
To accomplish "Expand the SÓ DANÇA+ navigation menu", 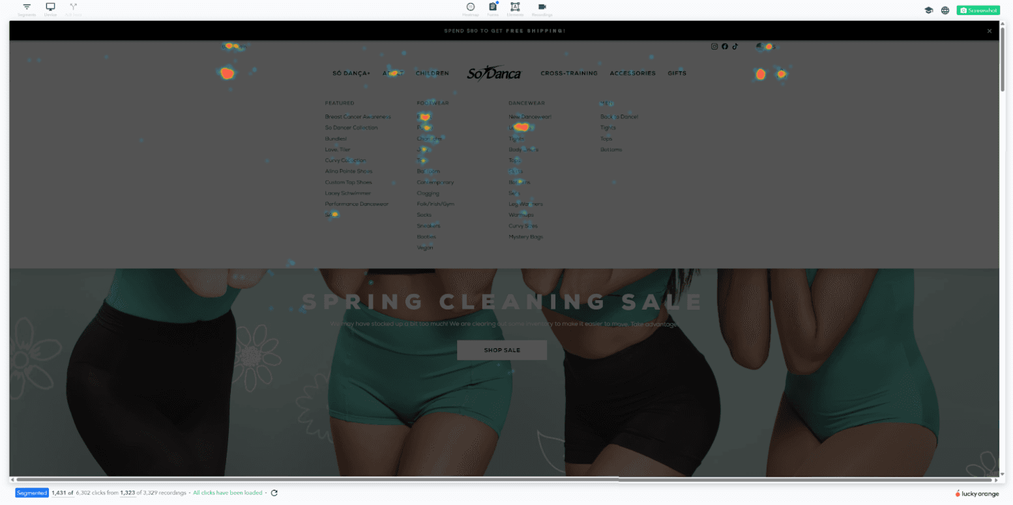I will click(351, 73).
